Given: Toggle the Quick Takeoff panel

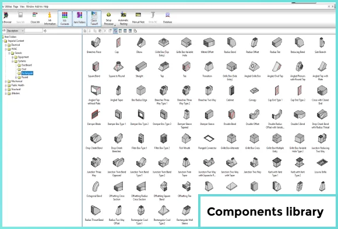Looking at the screenshot, I should coord(94,19).
